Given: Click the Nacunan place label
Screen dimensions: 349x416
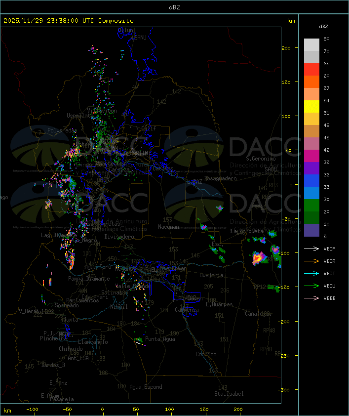Looking at the screenshot, I should coord(168,227).
